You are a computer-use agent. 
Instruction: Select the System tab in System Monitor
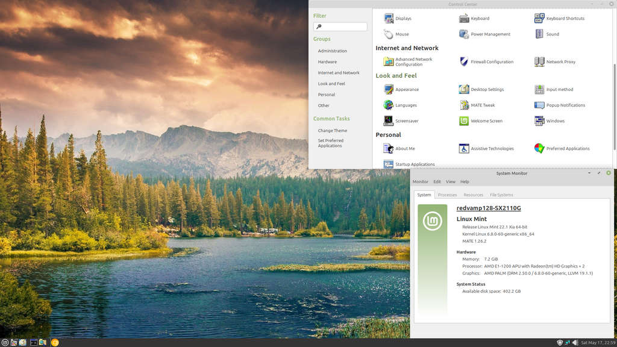(424, 195)
